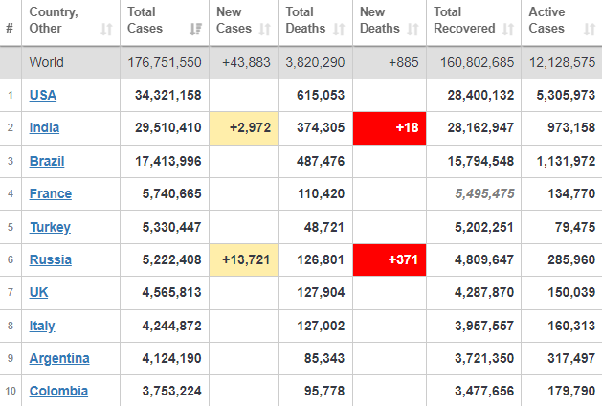
Task: Click Brazil recovered 15,794,548
Action: [x=480, y=161]
